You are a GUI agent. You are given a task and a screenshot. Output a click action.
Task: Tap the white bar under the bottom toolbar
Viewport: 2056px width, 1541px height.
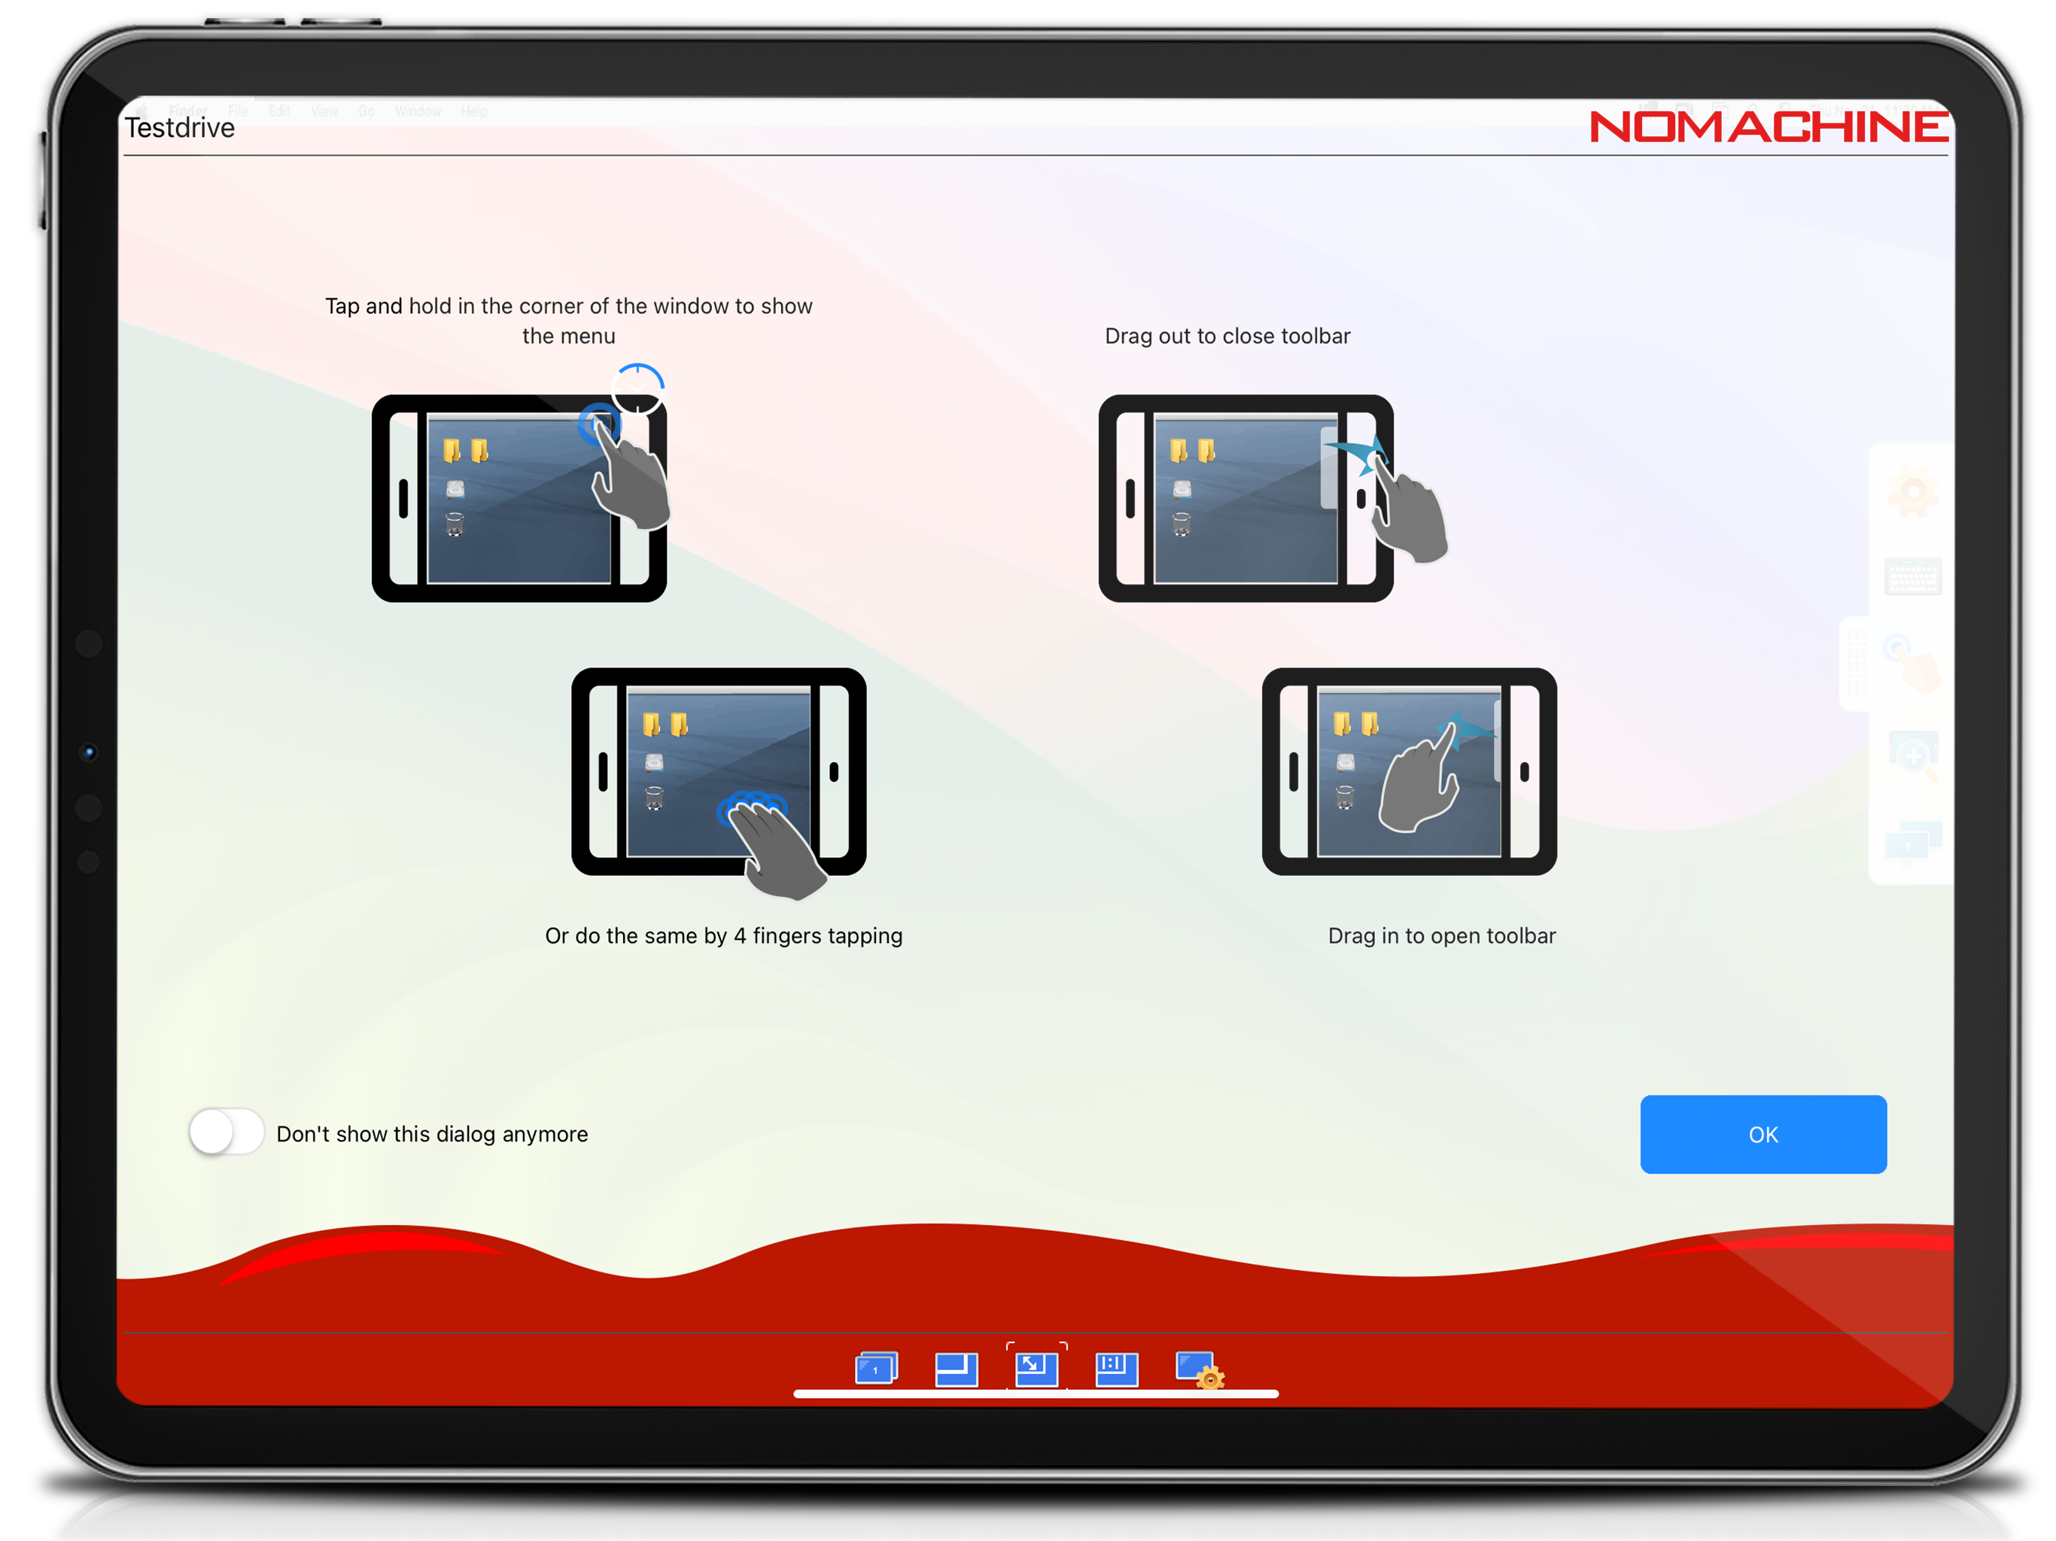(1036, 1394)
